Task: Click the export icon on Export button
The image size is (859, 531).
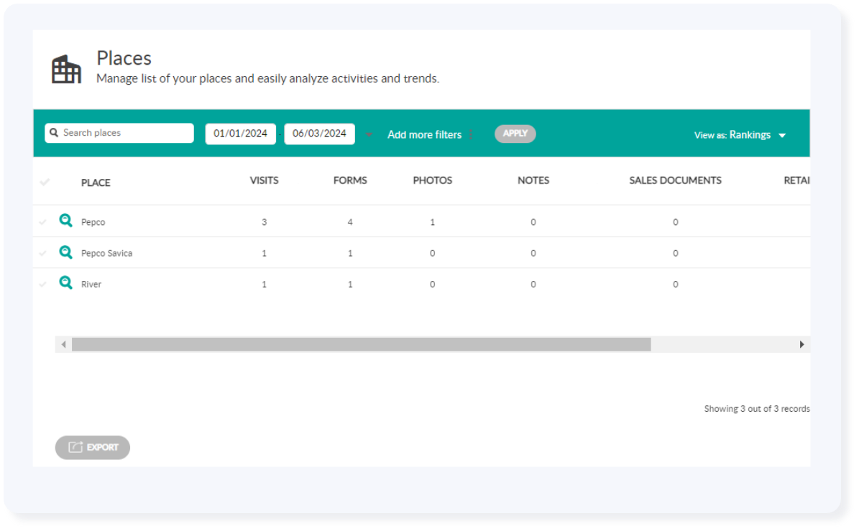Action: pyautogui.click(x=75, y=447)
